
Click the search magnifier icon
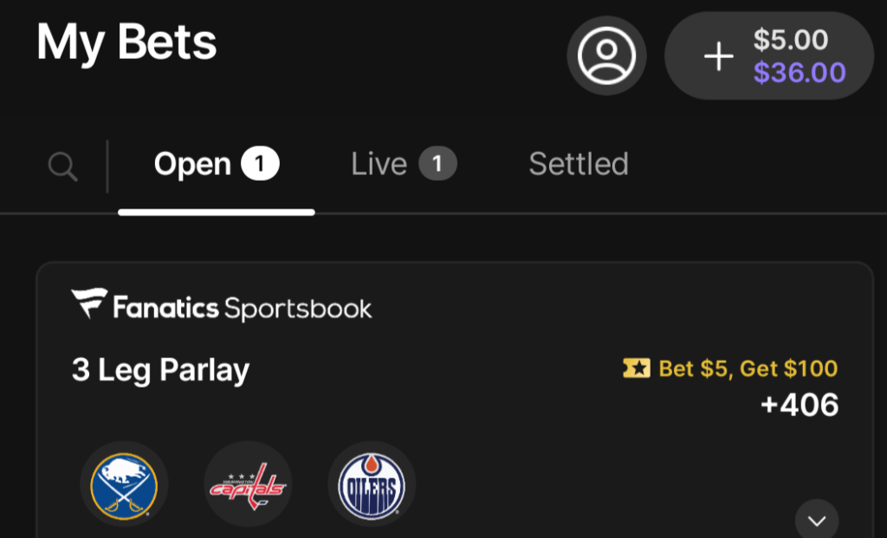[x=62, y=166]
